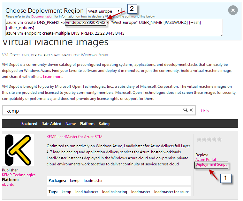This screenshot has height=201, width=243.
Task: Click the Azure Portal deploy link
Action: pos(205,160)
